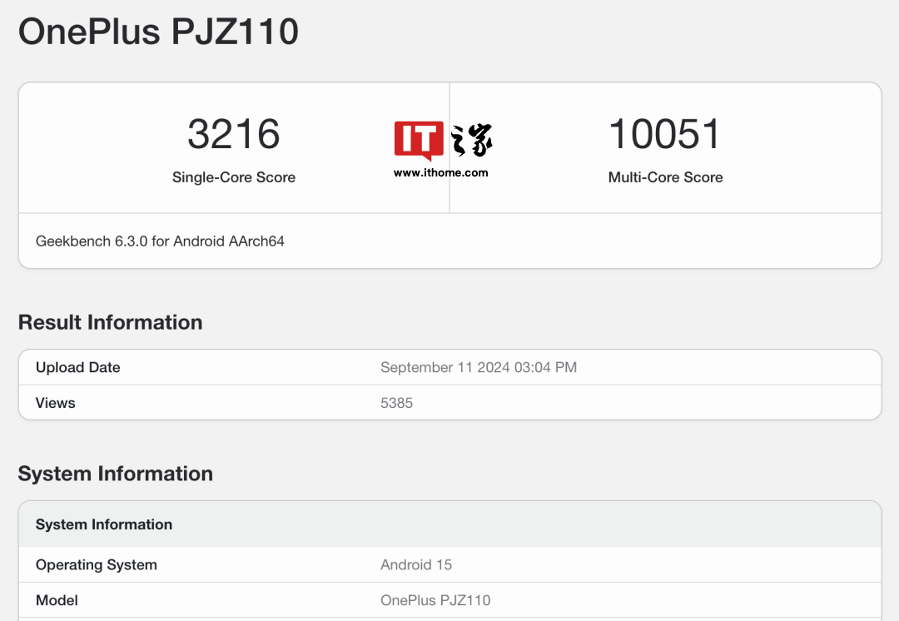The width and height of the screenshot is (899, 621).
Task: Click the Single-Core Score label
Action: [x=234, y=177]
